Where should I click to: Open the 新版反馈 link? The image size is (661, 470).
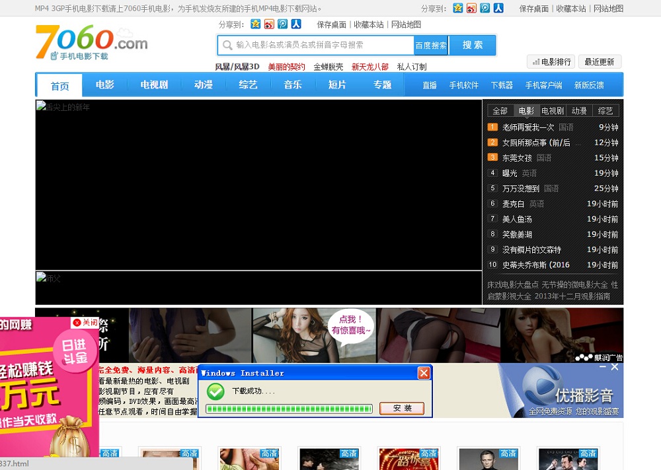pyautogui.click(x=589, y=85)
